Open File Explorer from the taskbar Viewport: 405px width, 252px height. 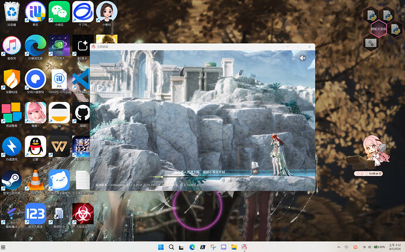click(x=234, y=247)
